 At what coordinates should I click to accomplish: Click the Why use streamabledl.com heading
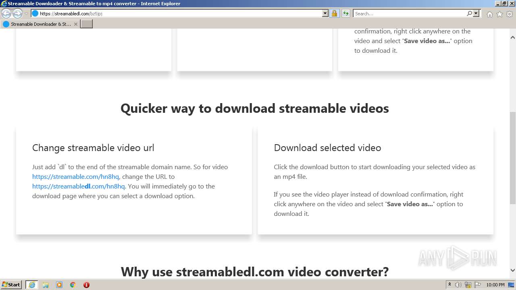pyautogui.click(x=255, y=271)
